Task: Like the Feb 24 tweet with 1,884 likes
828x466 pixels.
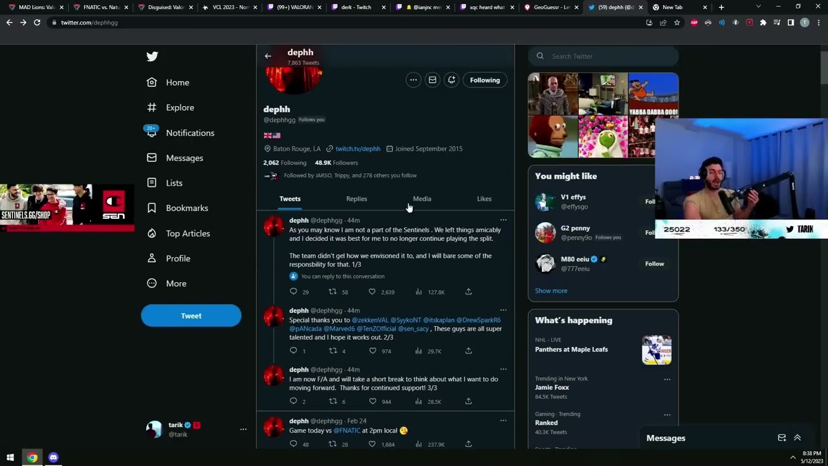Action: tap(373, 444)
